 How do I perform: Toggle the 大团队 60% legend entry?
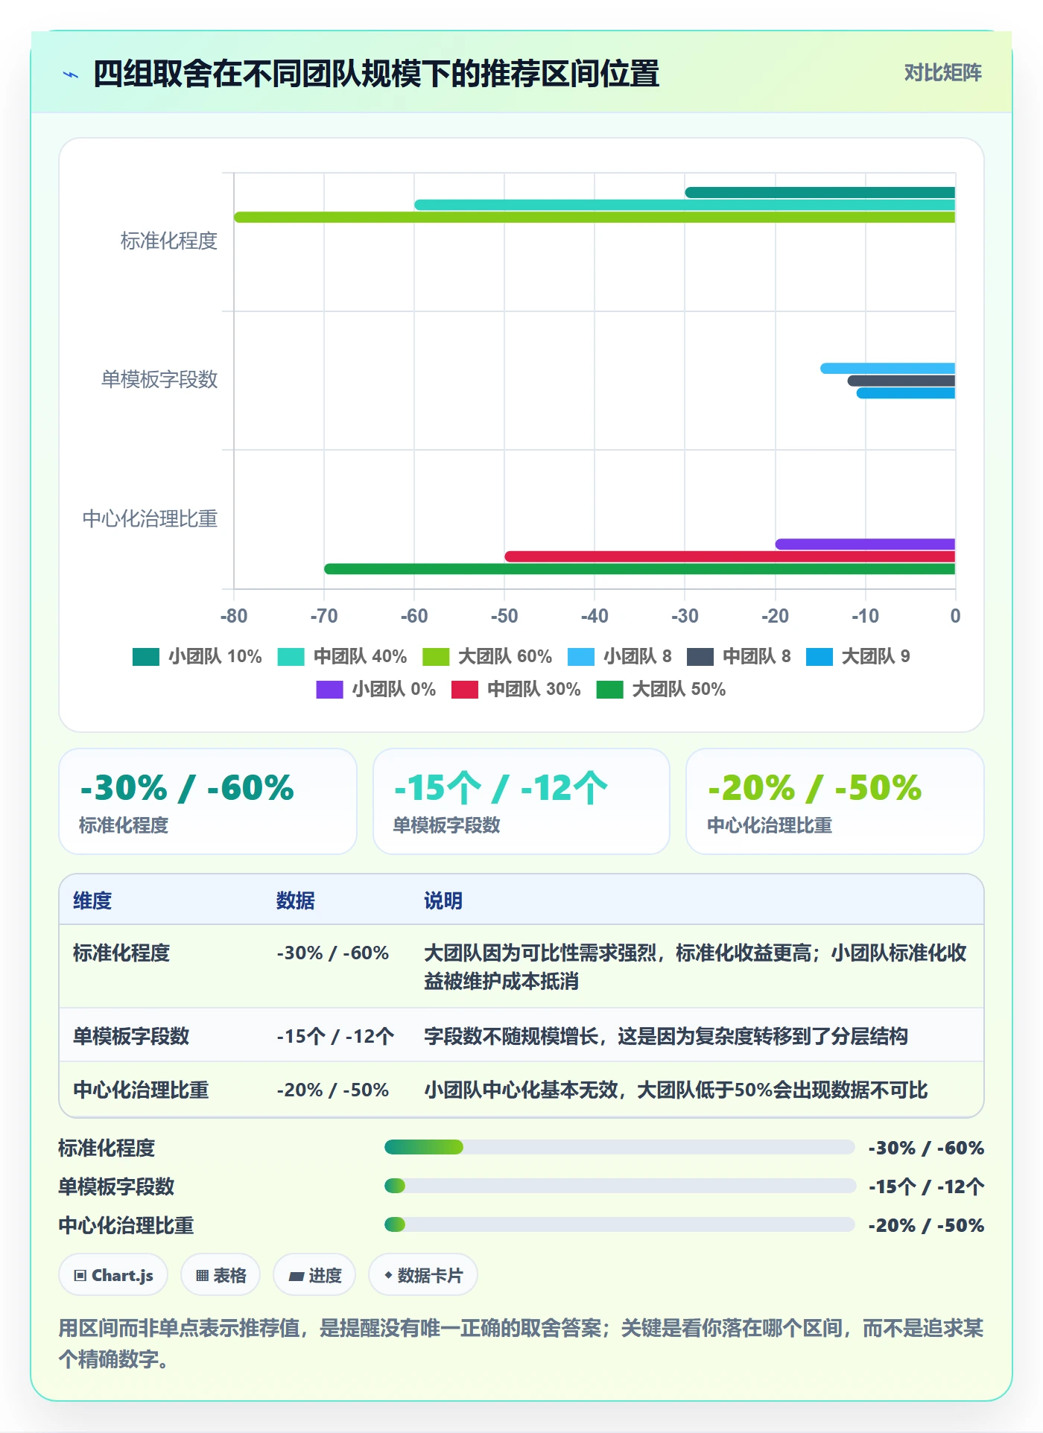point(487,656)
